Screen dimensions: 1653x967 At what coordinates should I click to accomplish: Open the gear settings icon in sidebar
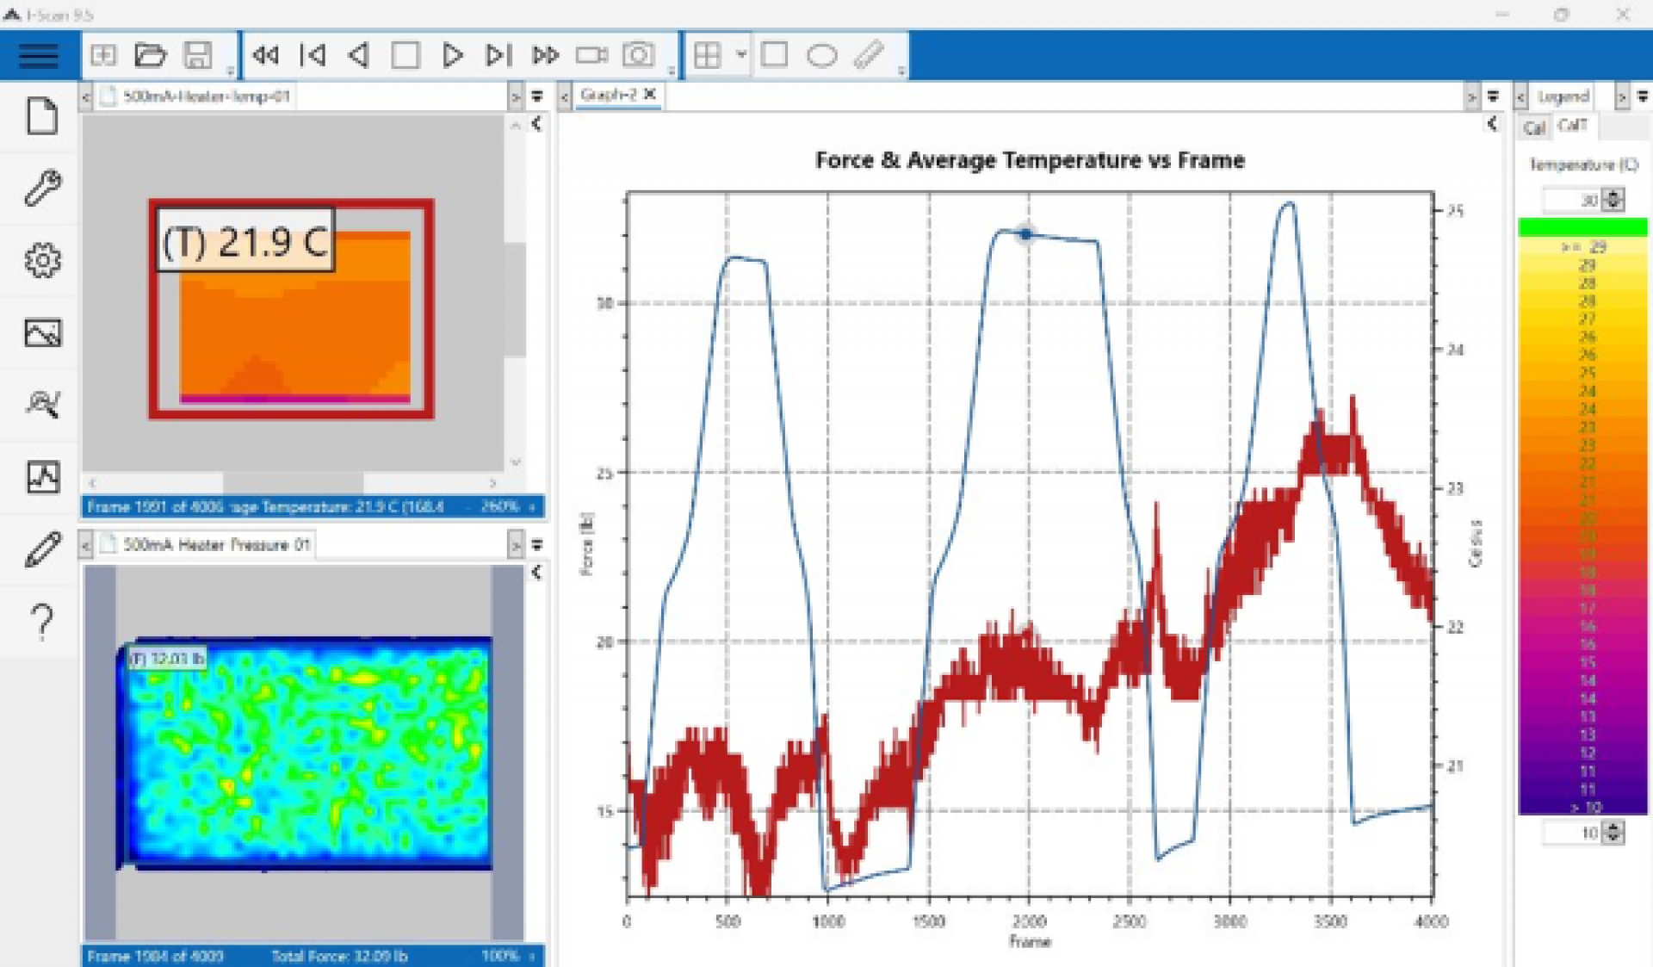coord(42,260)
